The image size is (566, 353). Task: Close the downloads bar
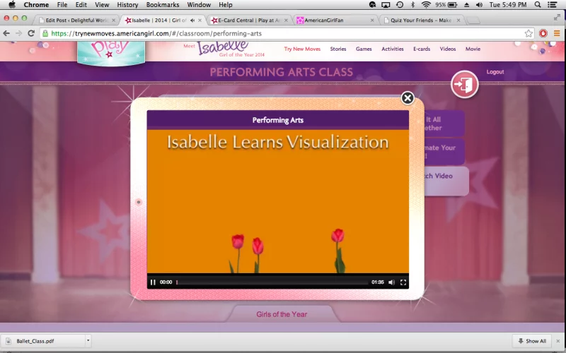[x=558, y=341]
